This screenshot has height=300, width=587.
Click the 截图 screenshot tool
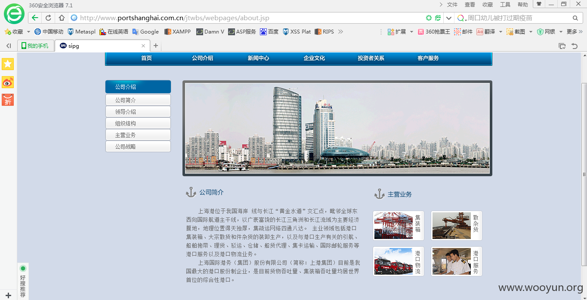click(x=516, y=31)
